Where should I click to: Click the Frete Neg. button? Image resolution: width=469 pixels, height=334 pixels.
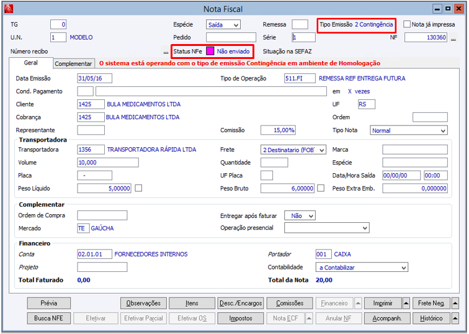point(431,303)
